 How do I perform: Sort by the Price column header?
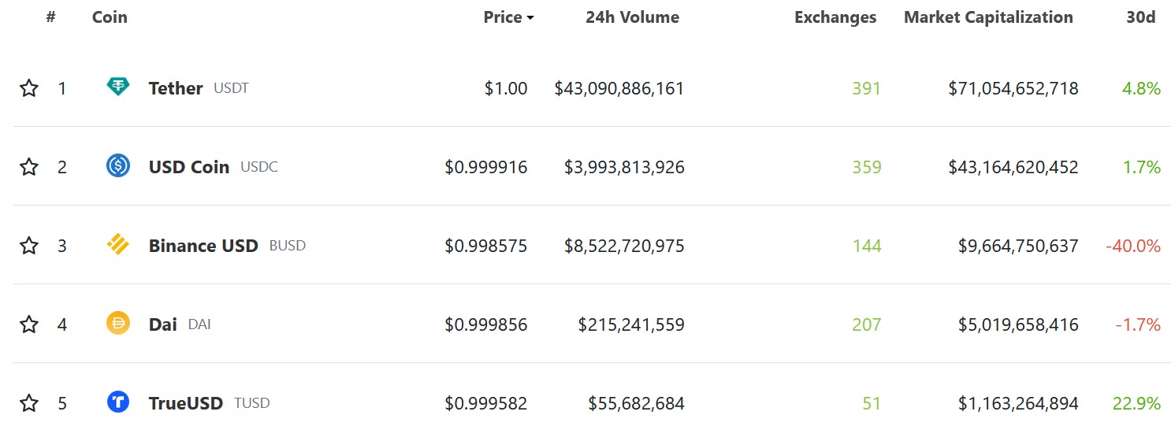coord(503,17)
